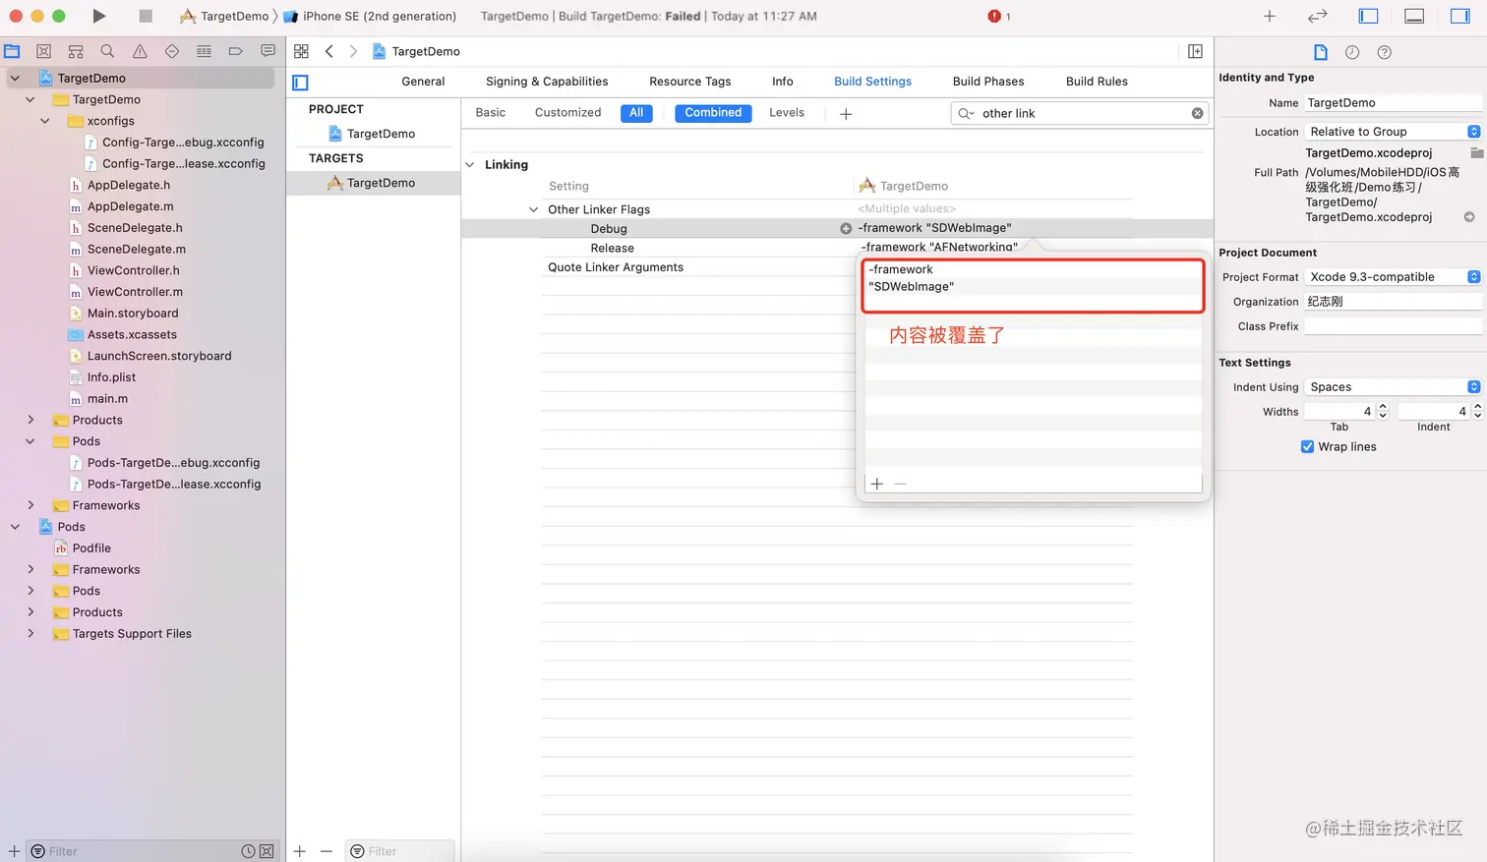Toggle the Debug area visibility
This screenshot has width=1487, height=862.
click(x=1414, y=16)
